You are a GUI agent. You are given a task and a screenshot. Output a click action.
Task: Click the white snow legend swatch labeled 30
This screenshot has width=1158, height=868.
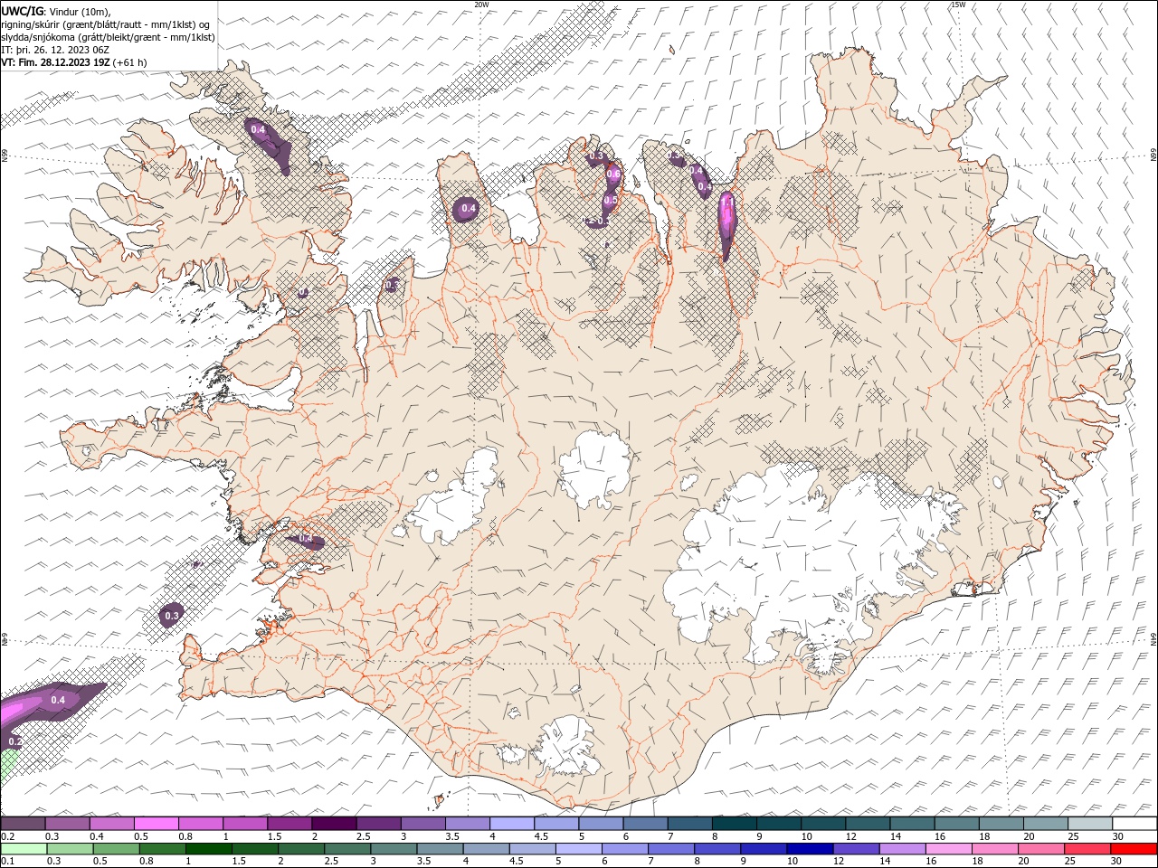click(x=1134, y=824)
